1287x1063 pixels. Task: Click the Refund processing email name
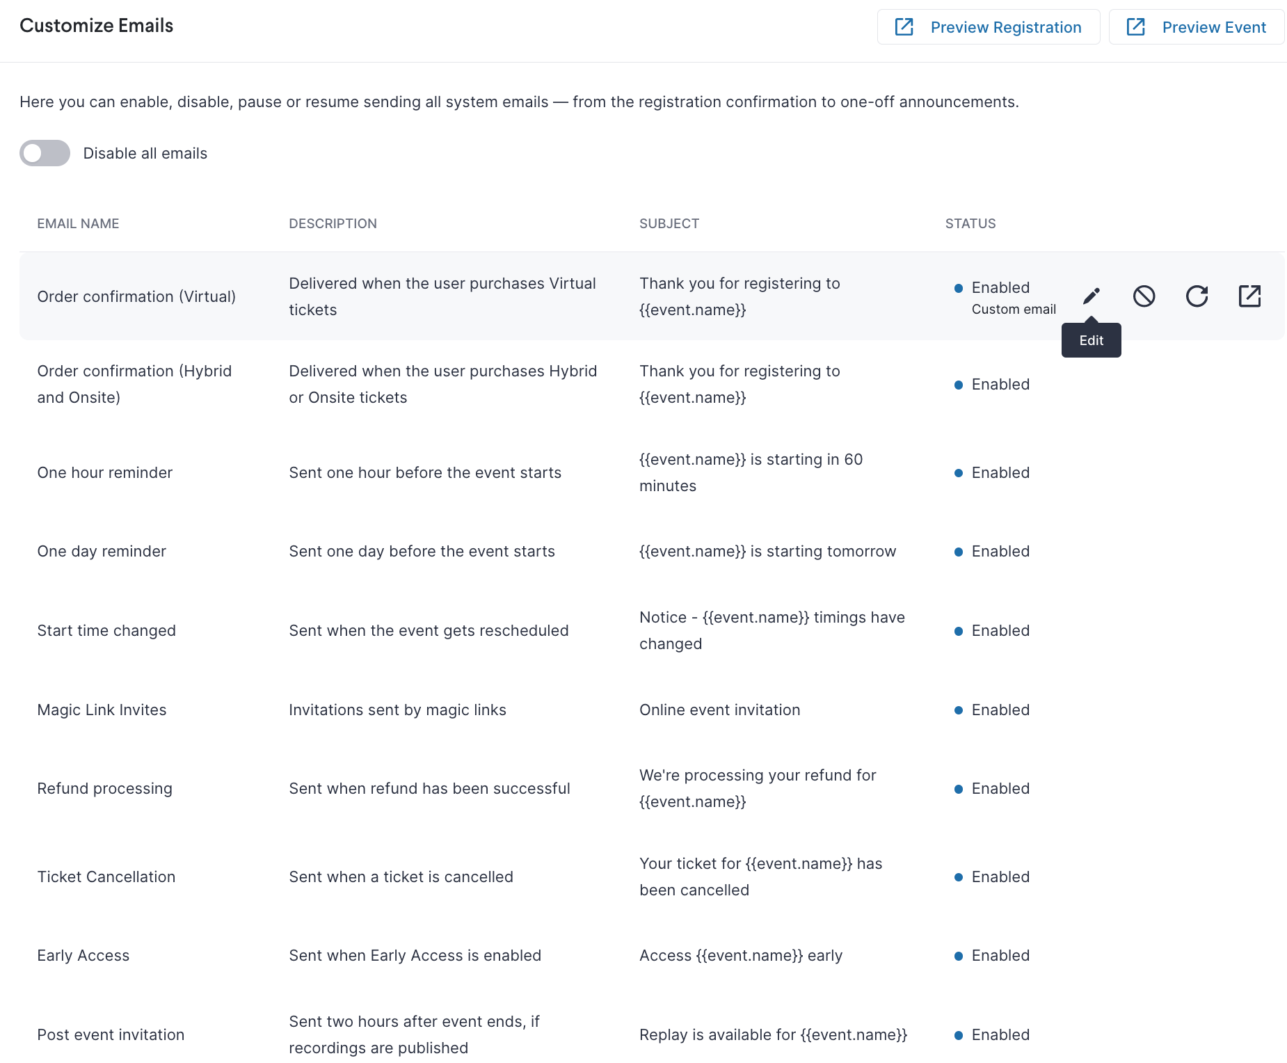[x=104, y=789]
